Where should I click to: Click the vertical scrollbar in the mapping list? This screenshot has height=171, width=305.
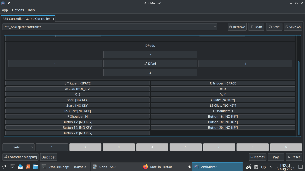click(299, 98)
